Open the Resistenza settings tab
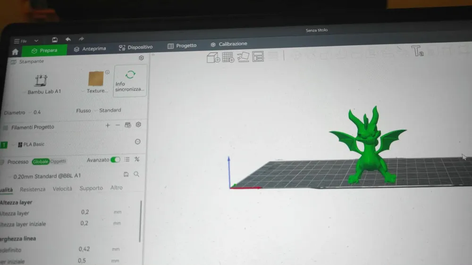 click(x=33, y=190)
